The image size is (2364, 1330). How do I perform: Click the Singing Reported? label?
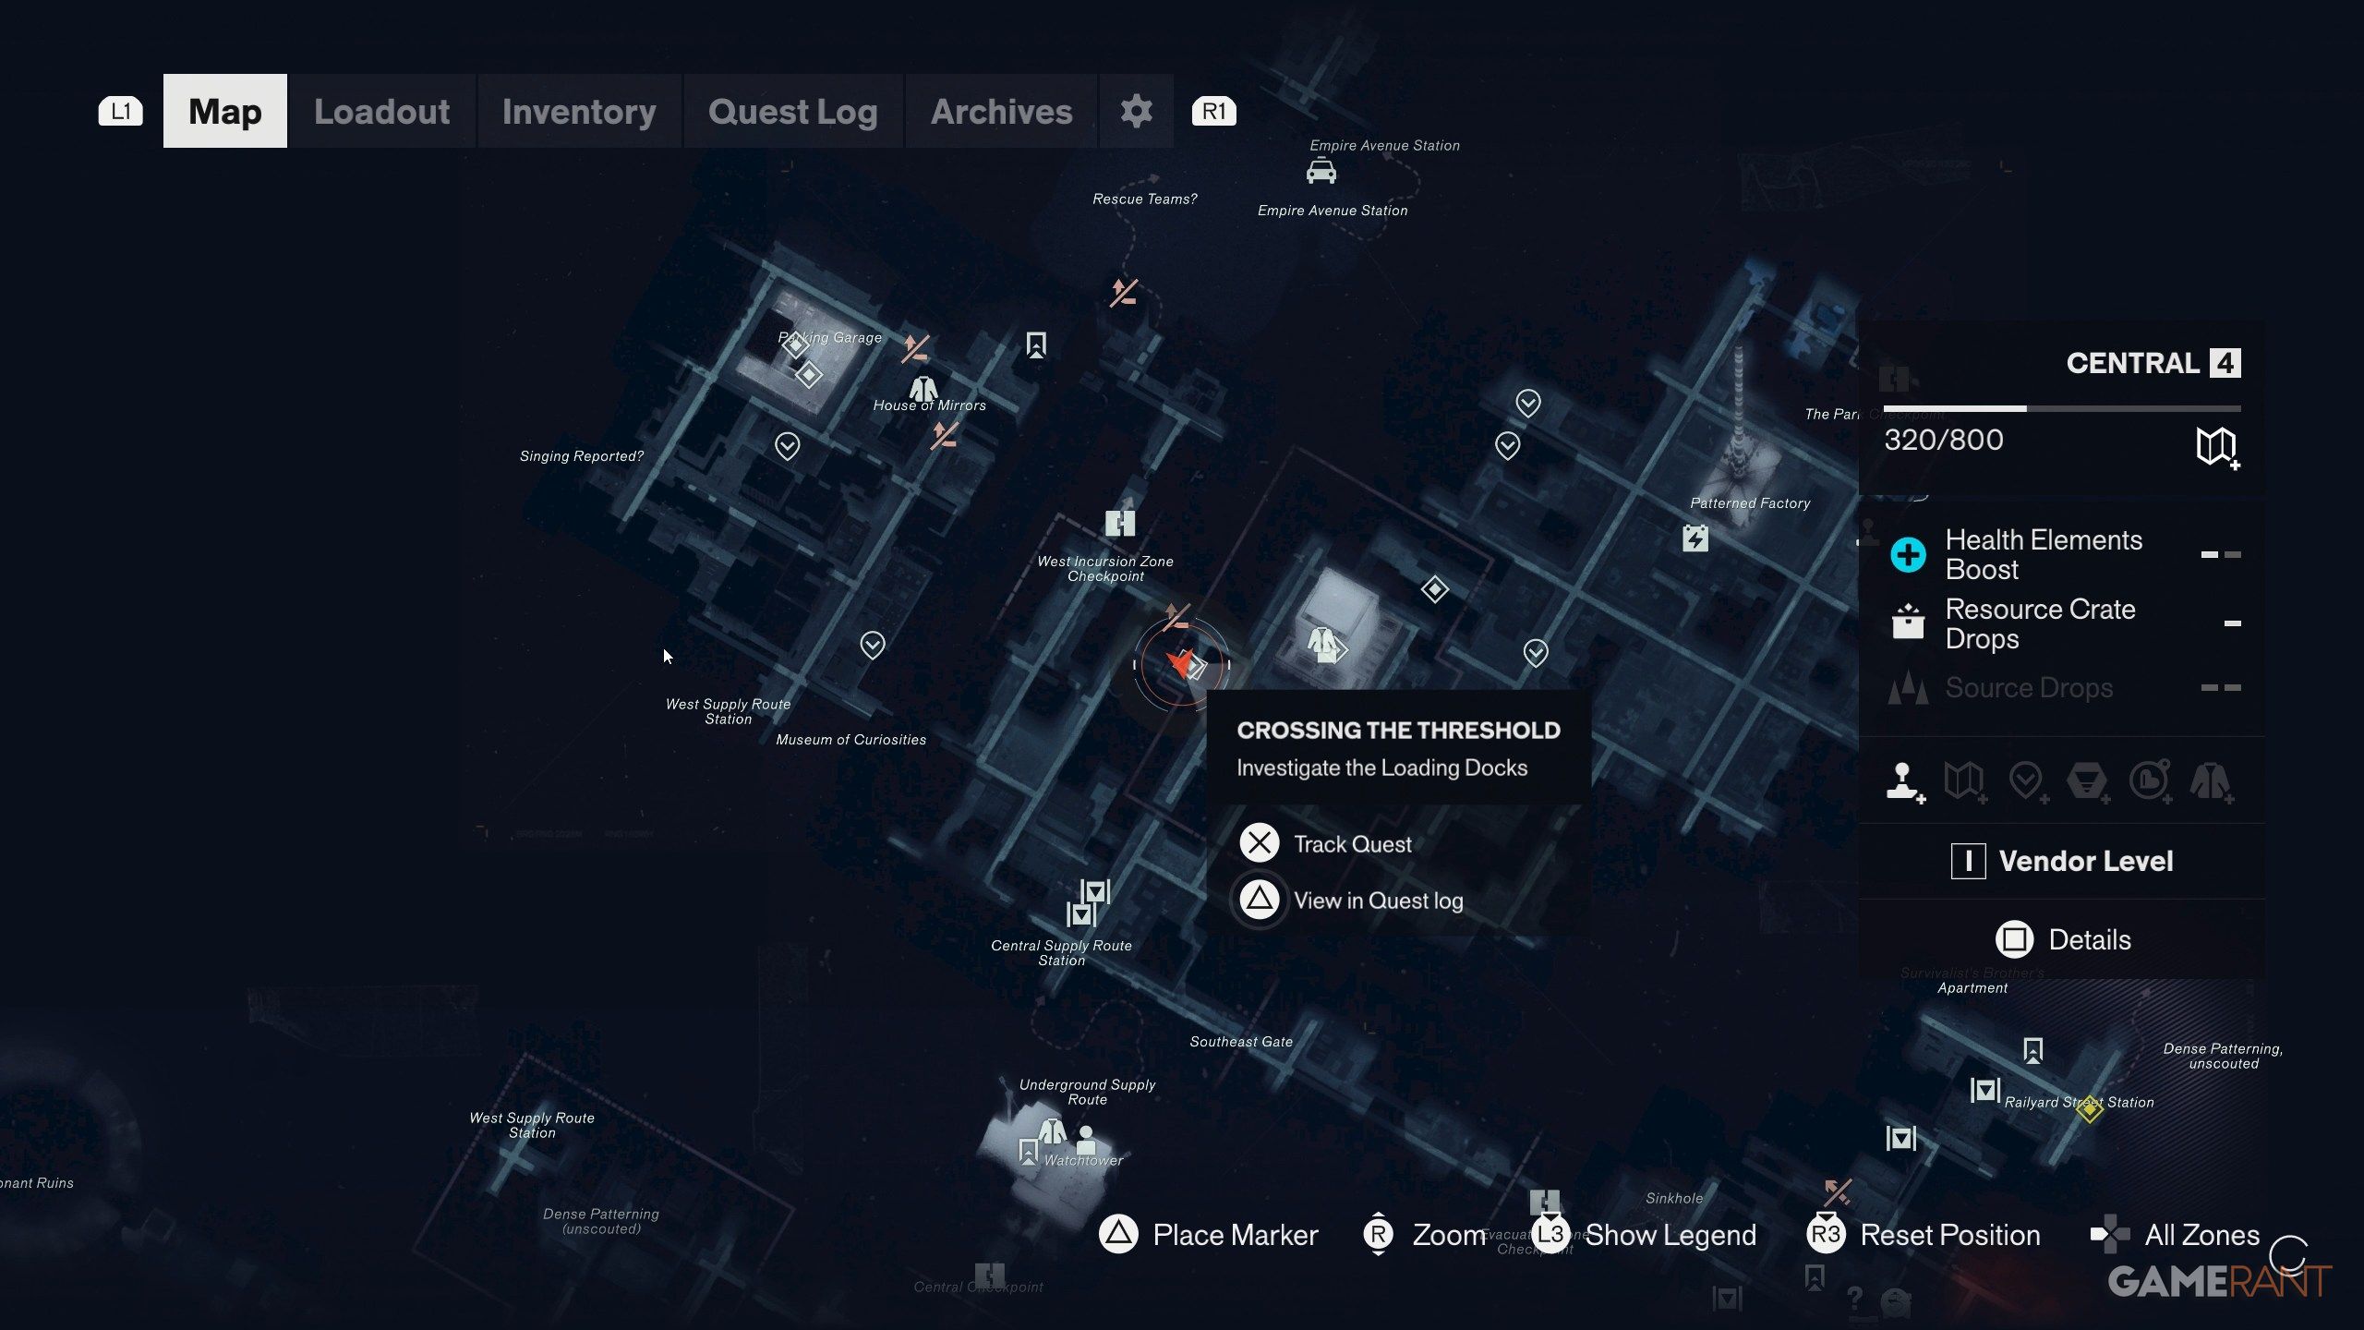[581, 456]
